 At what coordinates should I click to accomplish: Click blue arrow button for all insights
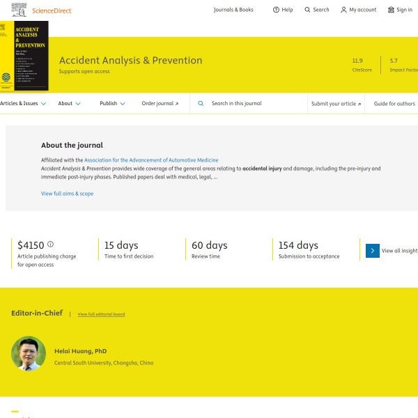373,251
